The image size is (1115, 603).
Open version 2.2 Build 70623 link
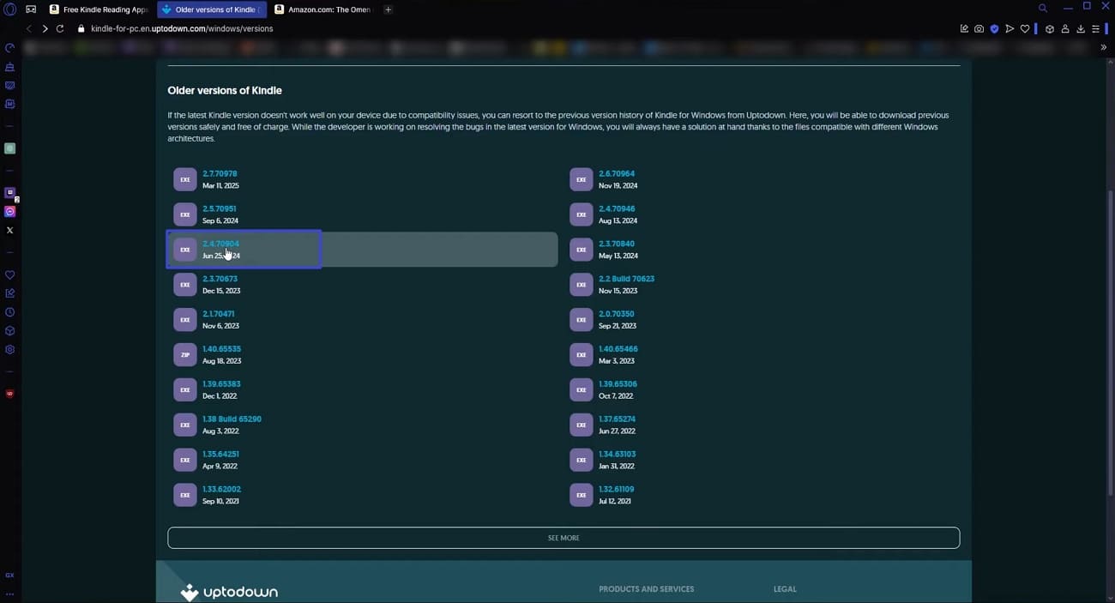626,279
